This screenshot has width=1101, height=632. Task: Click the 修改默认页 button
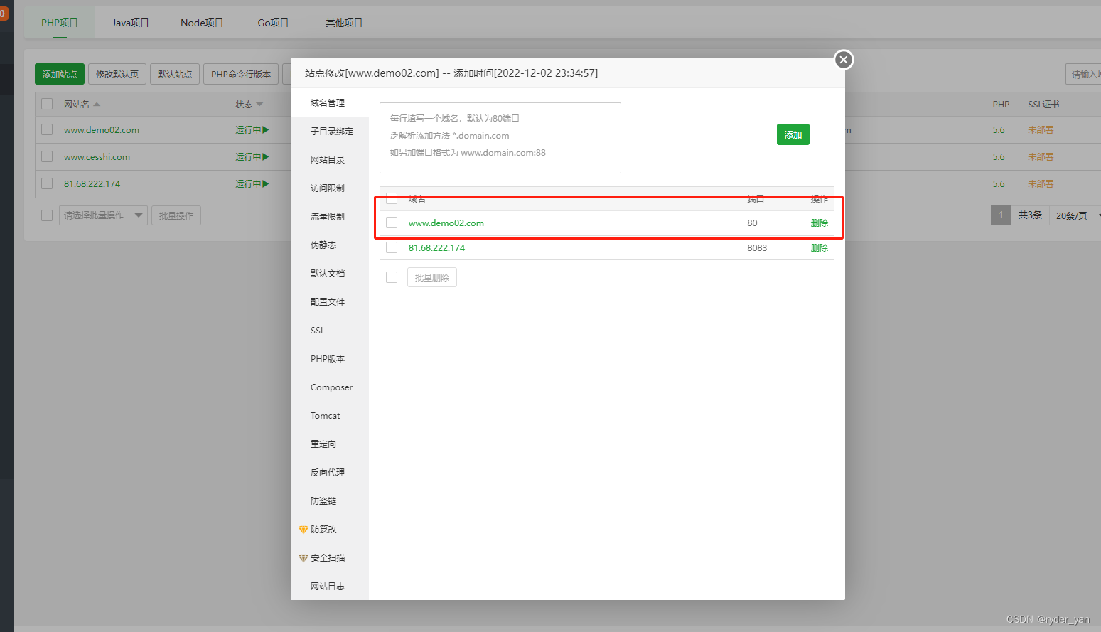tap(117, 74)
